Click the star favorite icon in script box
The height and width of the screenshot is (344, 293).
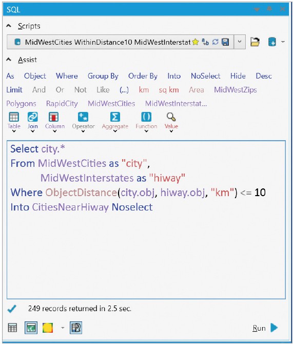[x=195, y=42]
